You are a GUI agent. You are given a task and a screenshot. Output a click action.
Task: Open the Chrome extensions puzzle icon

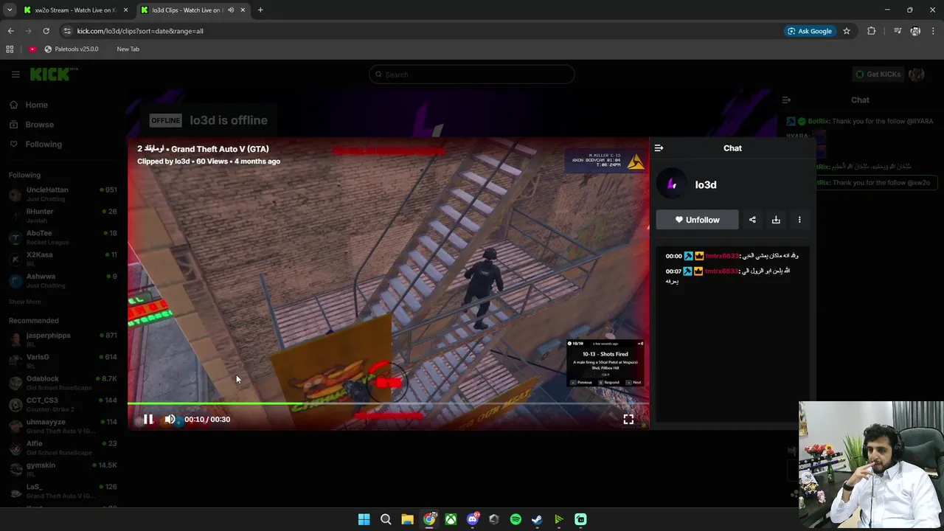(872, 31)
